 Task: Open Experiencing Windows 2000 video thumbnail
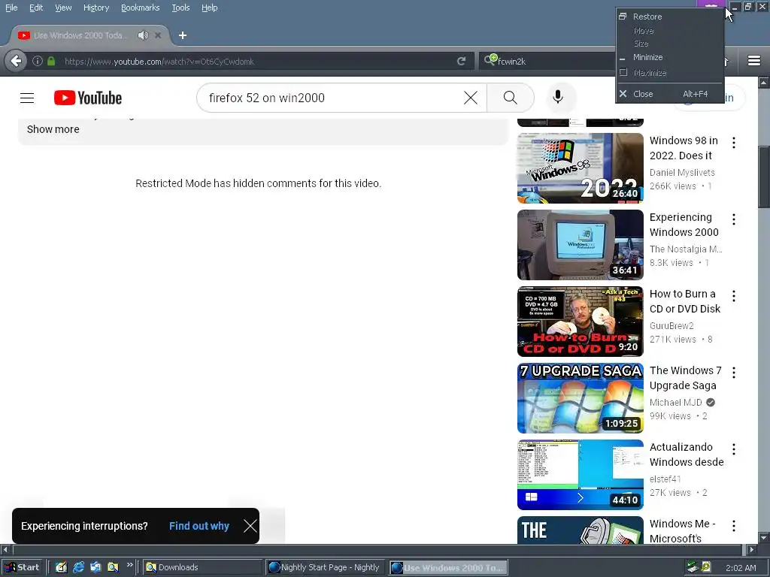tap(580, 244)
